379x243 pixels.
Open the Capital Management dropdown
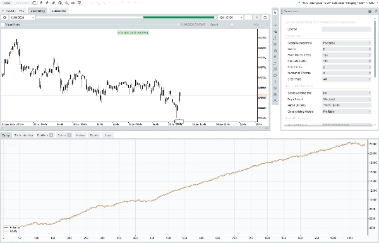coord(347,43)
